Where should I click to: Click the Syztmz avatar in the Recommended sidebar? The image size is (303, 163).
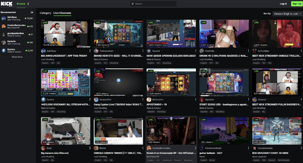coord(3,51)
